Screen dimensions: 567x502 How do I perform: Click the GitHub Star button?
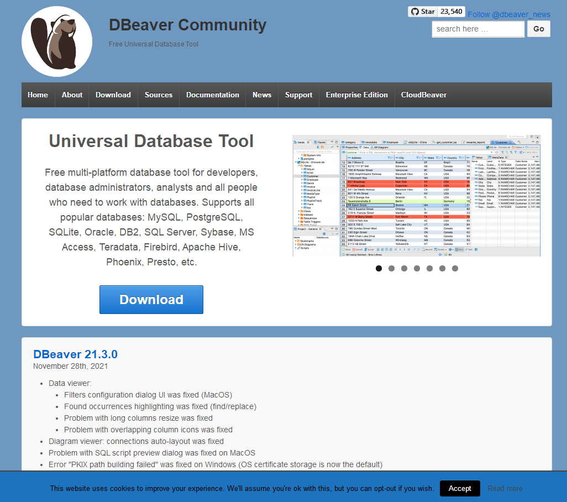[x=422, y=12]
